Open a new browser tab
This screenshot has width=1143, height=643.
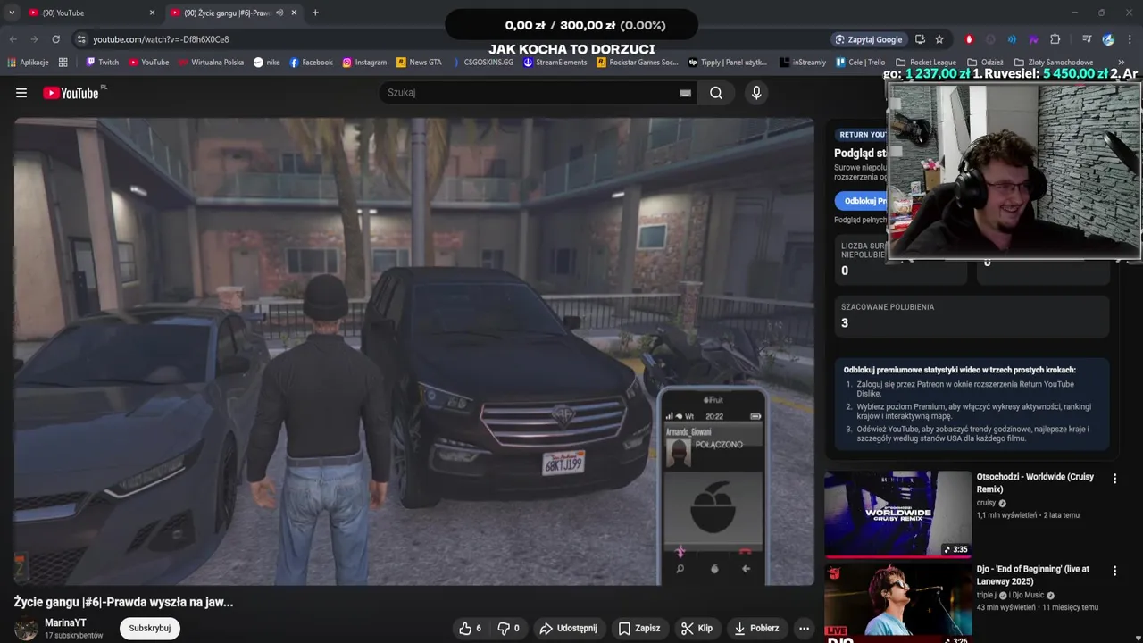point(315,13)
